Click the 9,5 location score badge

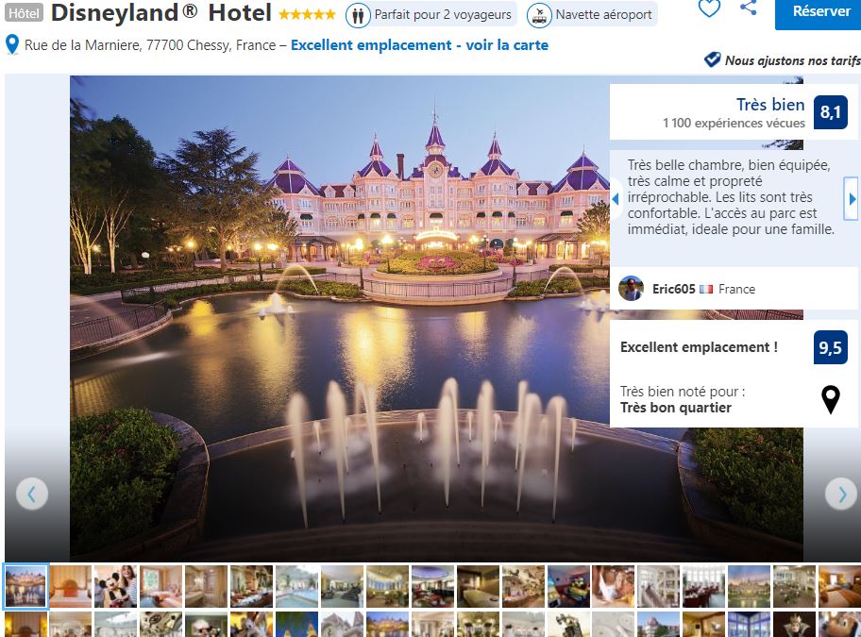(830, 347)
